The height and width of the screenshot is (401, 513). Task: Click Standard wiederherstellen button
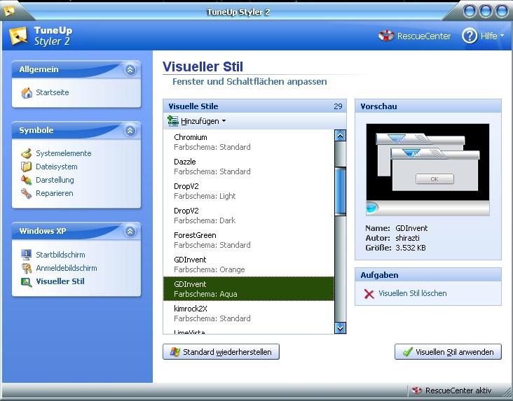click(221, 352)
